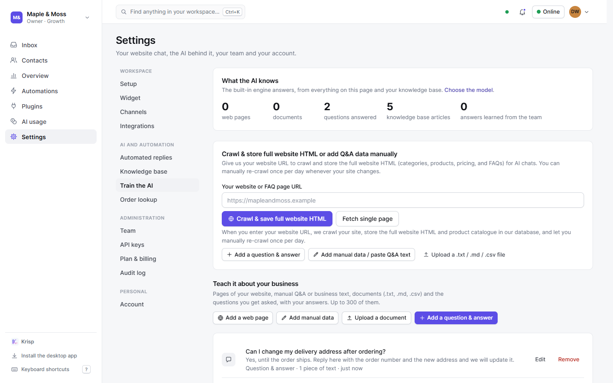This screenshot has height=383, width=613.
Task: Open the Setup settings page
Action: [x=158, y=84]
